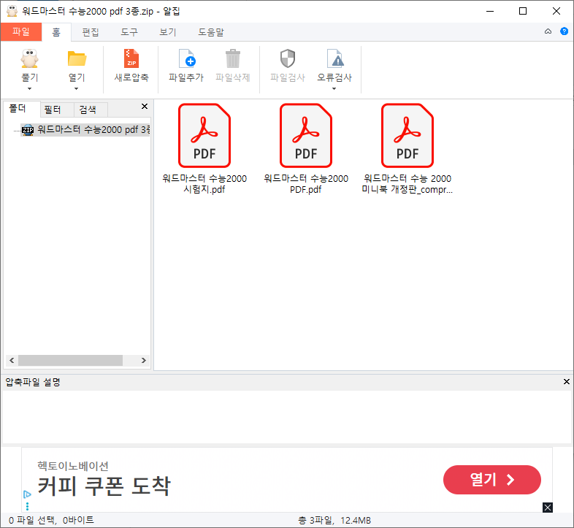Click the red 열기 ad button

click(x=491, y=480)
